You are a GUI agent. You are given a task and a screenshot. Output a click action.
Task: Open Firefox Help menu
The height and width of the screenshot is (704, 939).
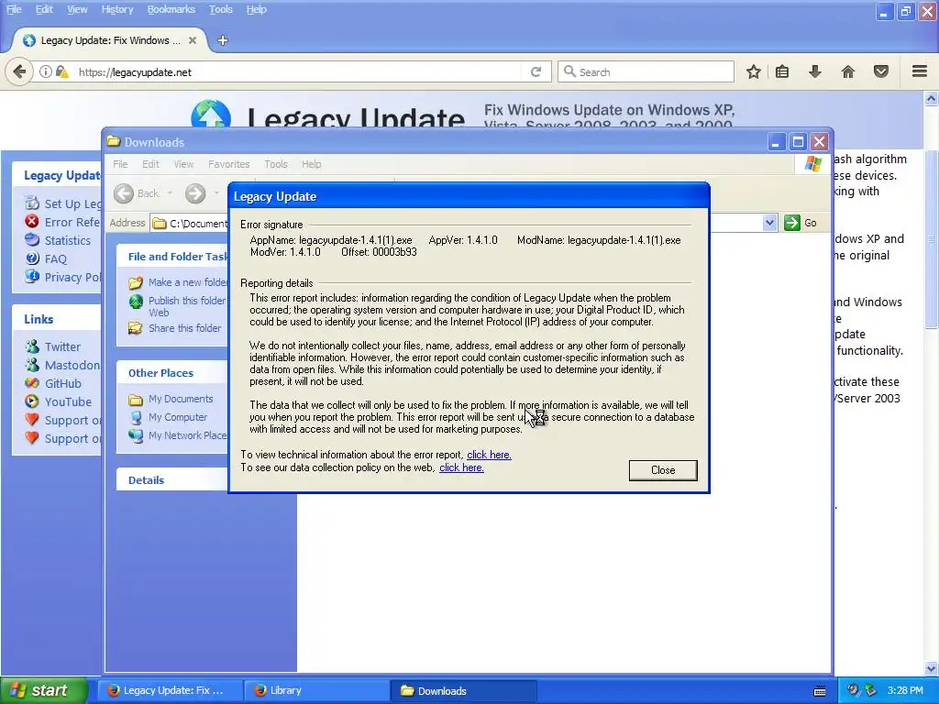(257, 9)
